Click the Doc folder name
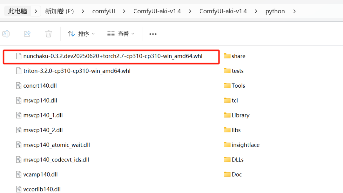The image size is (343, 193). [237, 175]
